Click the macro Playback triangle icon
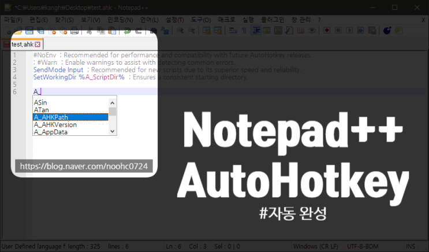Image resolution: width=429 pixels, height=252 pixels. tap(349, 31)
